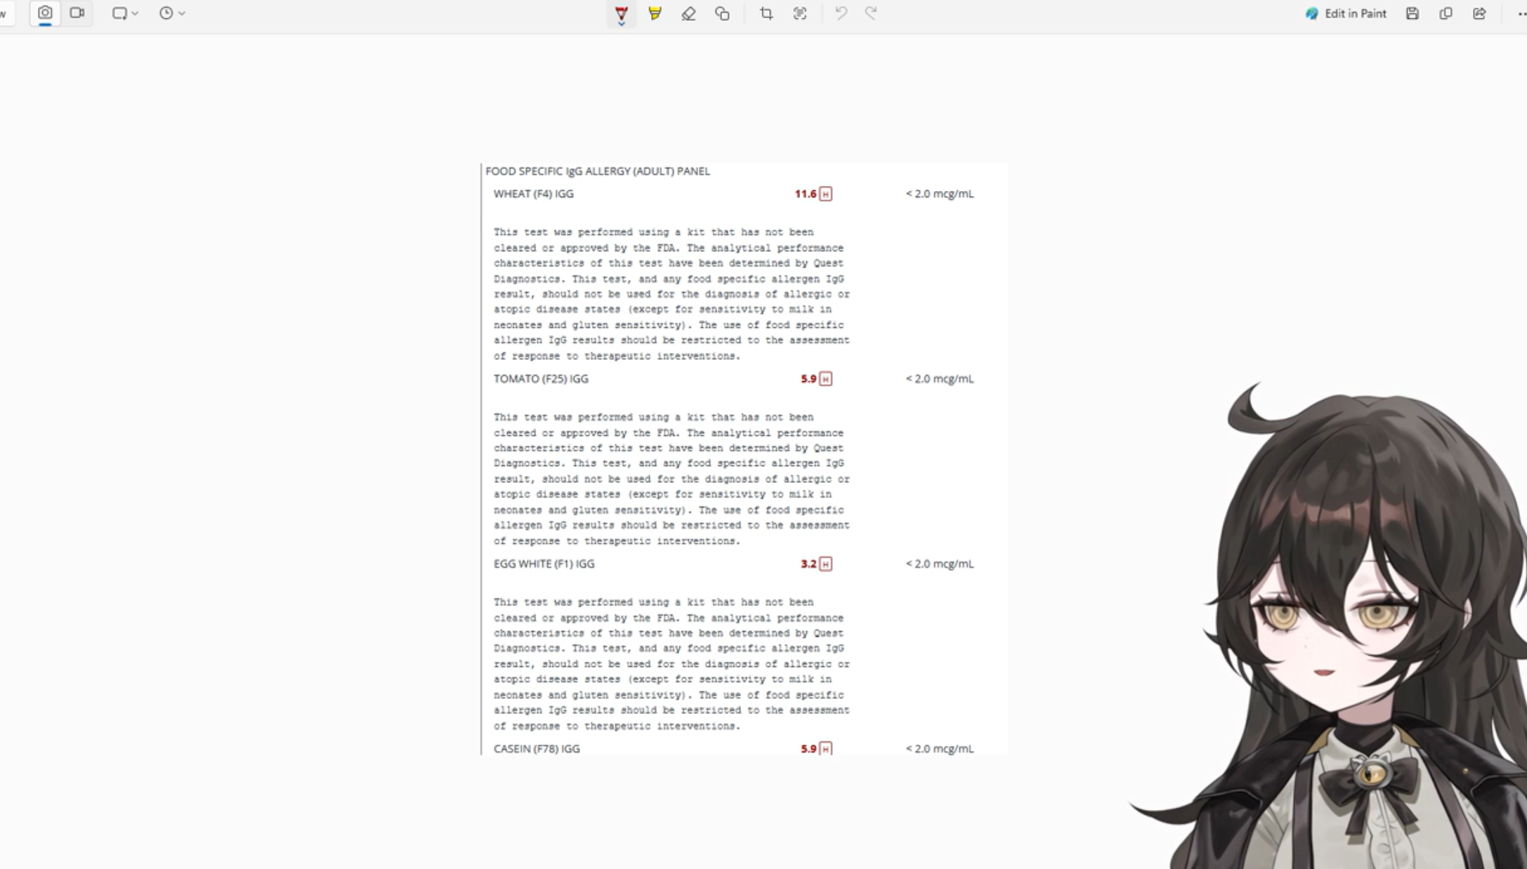Redo the last edit

pyautogui.click(x=871, y=13)
